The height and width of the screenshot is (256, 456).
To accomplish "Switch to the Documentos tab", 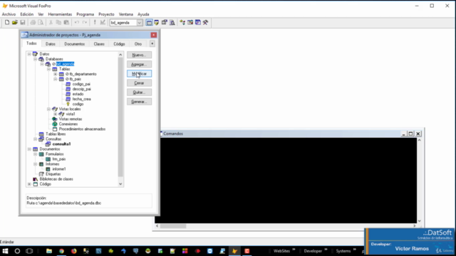I will click(x=74, y=44).
